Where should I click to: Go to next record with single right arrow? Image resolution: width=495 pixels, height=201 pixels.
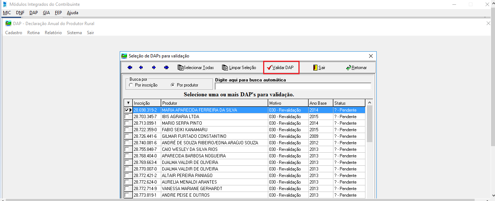coord(154,68)
